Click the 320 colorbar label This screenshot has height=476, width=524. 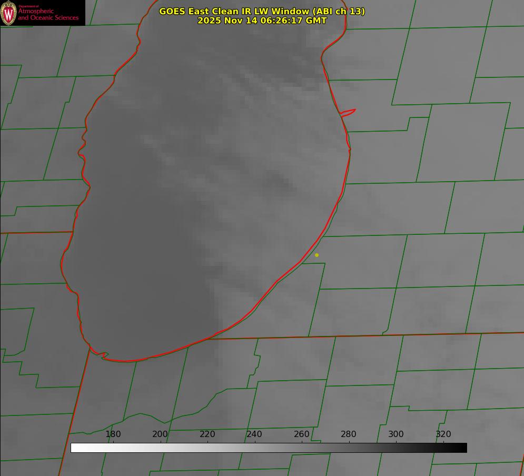443,434
